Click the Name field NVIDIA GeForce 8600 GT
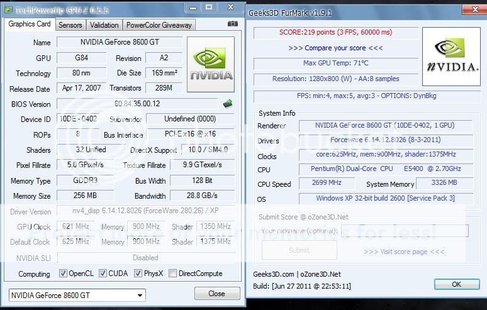Viewport: 487px width, 310px height. (x=120, y=42)
